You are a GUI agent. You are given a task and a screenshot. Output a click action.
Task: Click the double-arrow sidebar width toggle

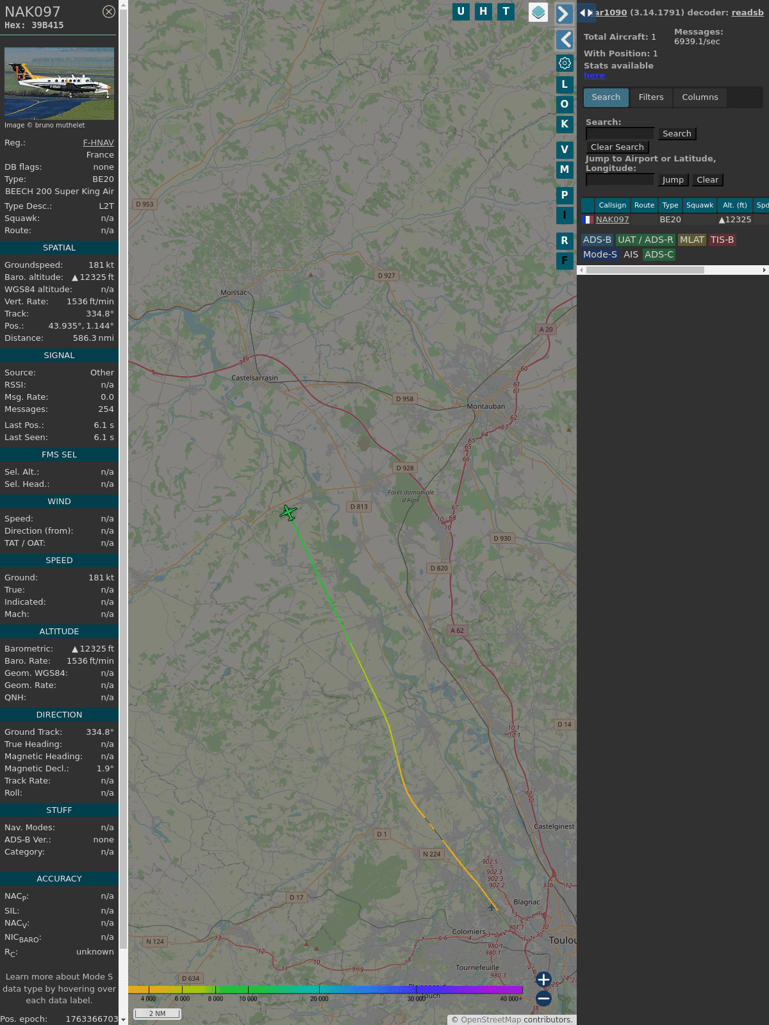tap(586, 12)
